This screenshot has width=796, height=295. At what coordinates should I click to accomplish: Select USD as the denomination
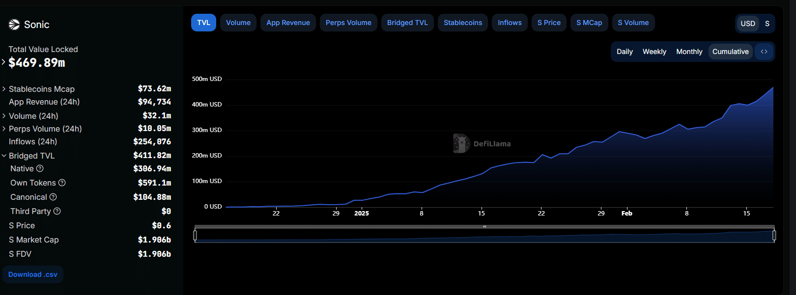748,24
